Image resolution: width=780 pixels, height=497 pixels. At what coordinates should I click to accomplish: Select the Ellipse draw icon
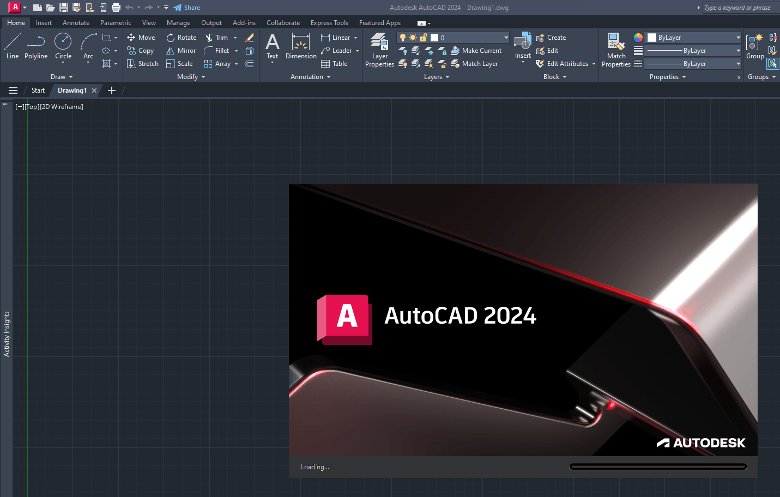pyautogui.click(x=106, y=51)
